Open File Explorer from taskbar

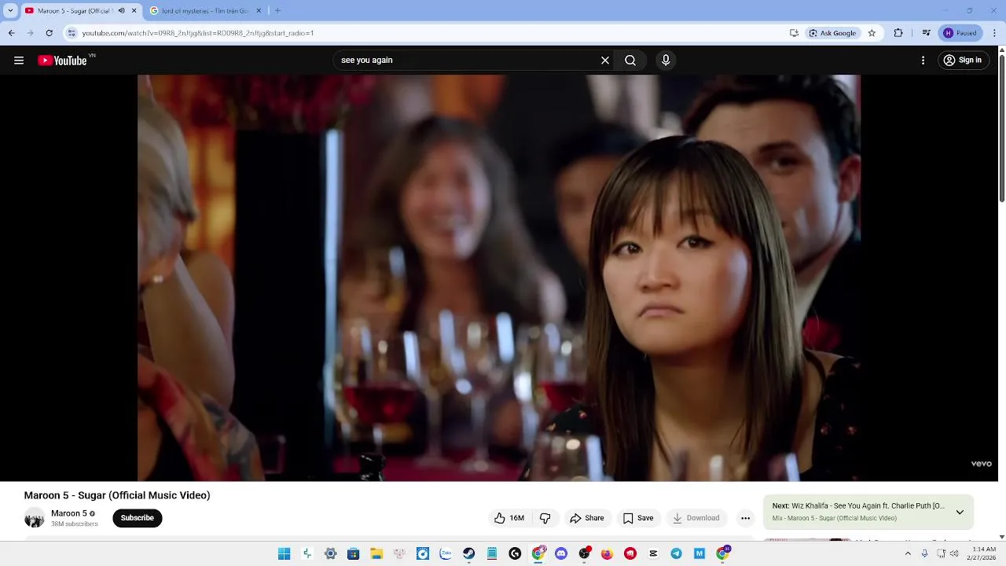(376, 554)
